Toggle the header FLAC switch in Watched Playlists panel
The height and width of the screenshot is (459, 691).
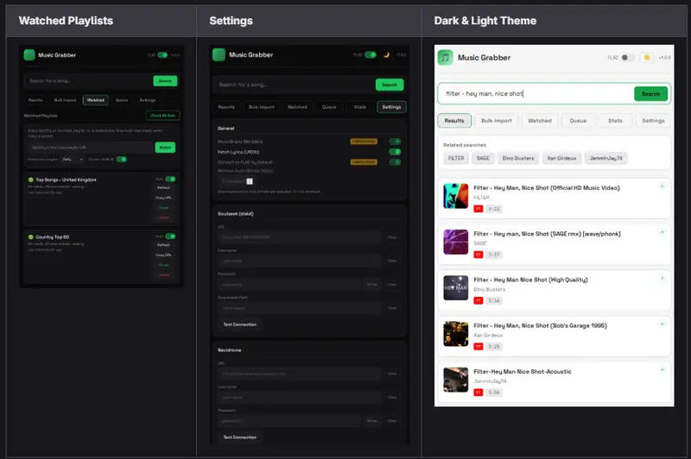tap(162, 55)
